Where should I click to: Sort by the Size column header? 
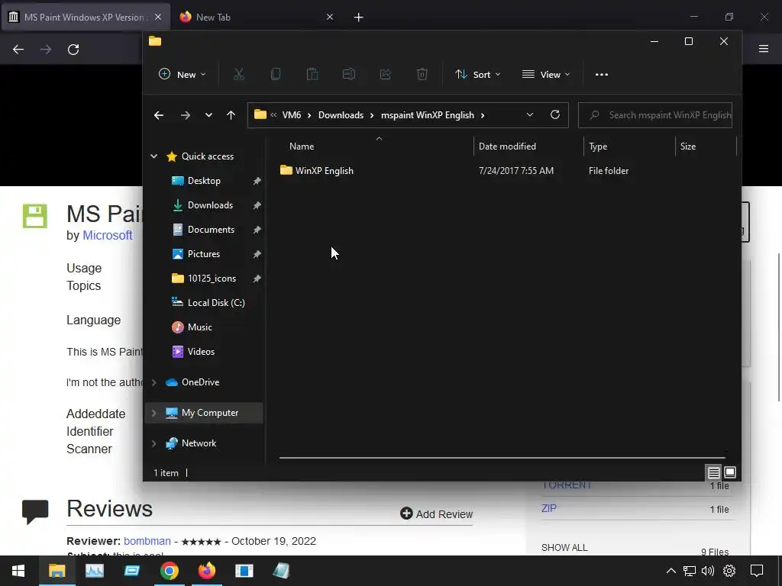pos(688,146)
